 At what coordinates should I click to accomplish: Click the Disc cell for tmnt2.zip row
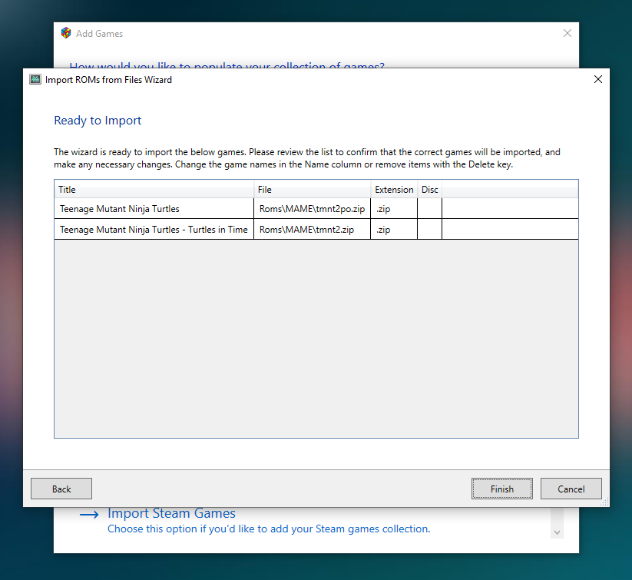[x=430, y=230]
